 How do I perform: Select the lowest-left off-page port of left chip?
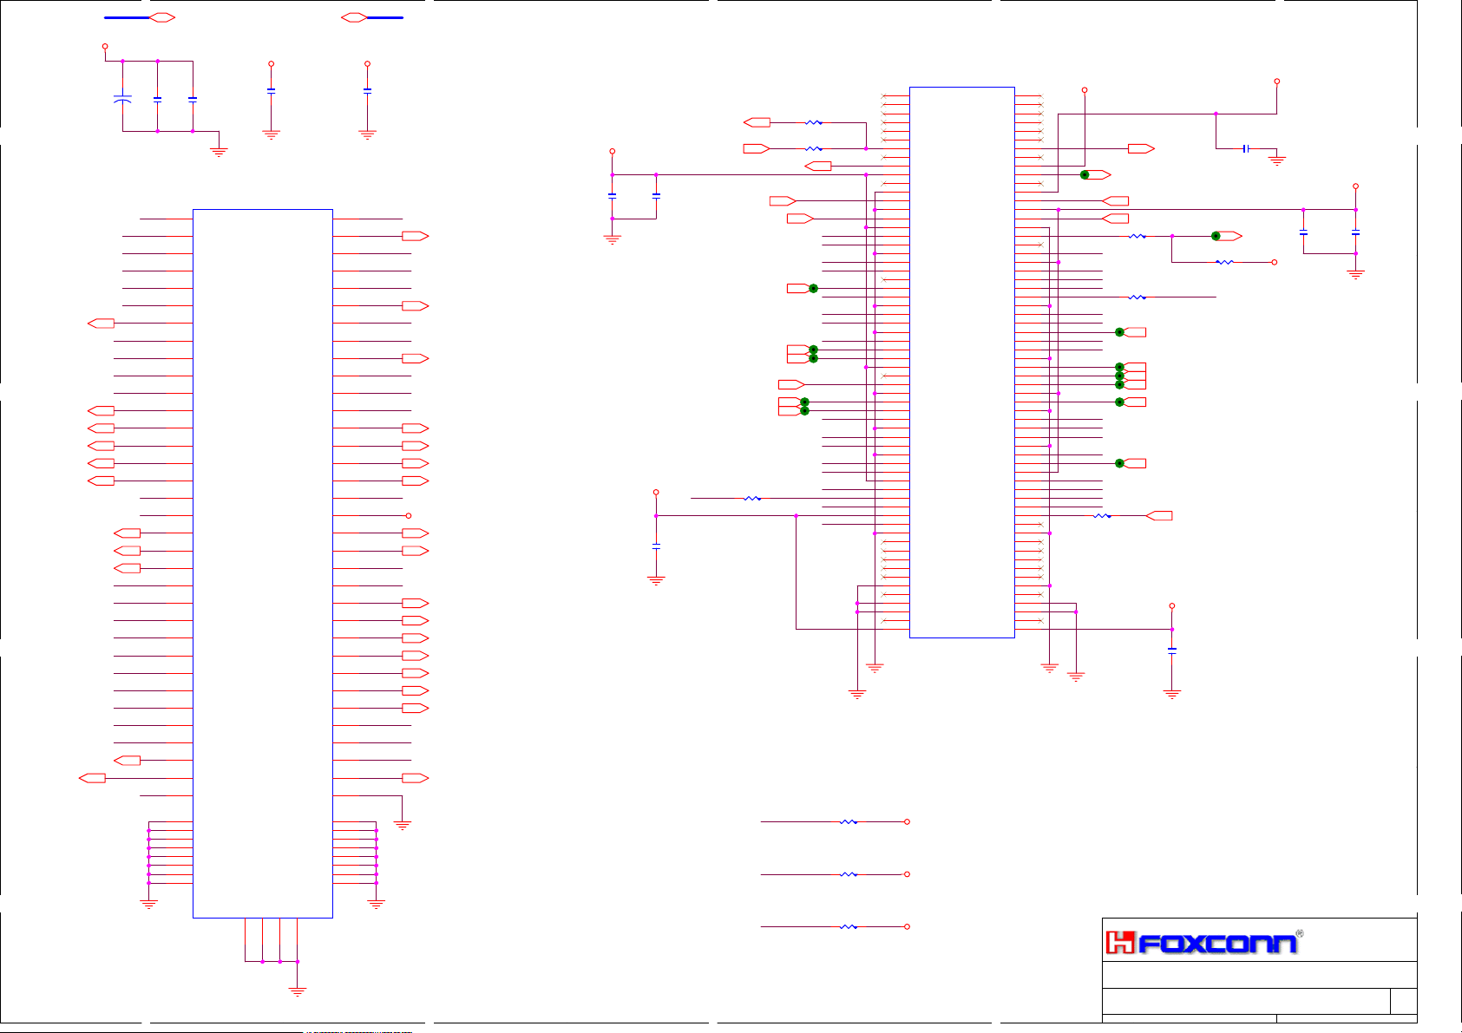click(92, 778)
